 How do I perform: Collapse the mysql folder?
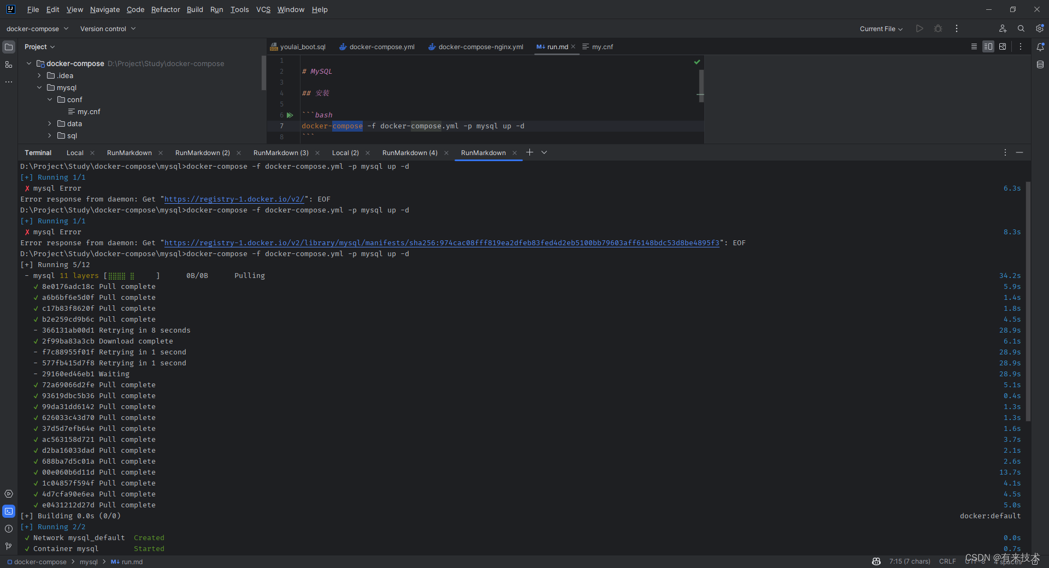39,87
